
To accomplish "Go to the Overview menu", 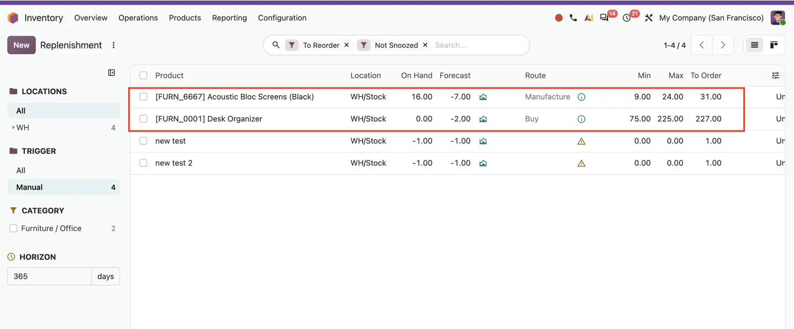I will (91, 18).
